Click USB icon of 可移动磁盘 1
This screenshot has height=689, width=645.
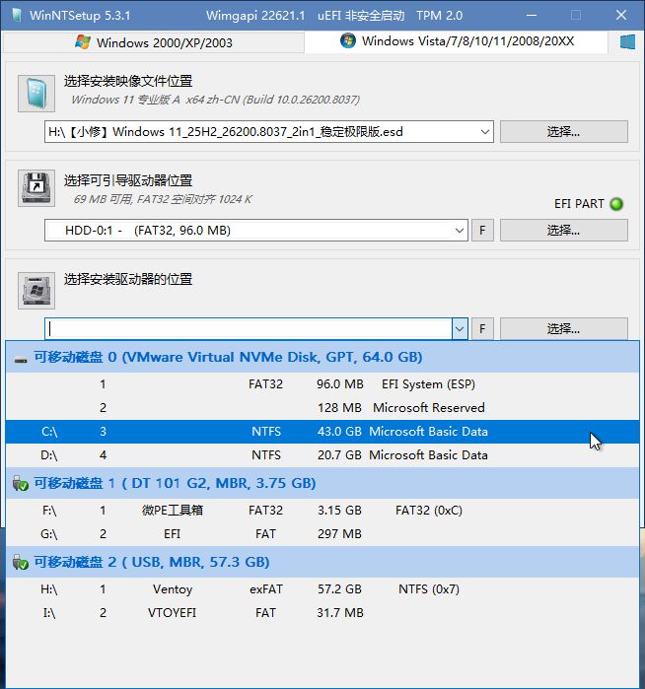pos(21,483)
